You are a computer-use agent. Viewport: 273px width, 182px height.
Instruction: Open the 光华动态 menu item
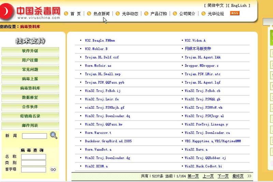pos(130,14)
